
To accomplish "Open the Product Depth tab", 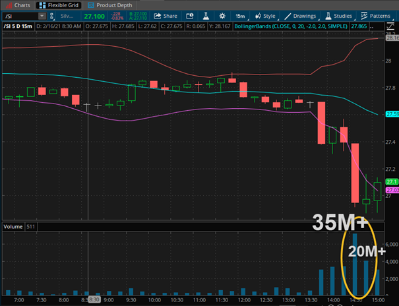I will click(x=106, y=5).
